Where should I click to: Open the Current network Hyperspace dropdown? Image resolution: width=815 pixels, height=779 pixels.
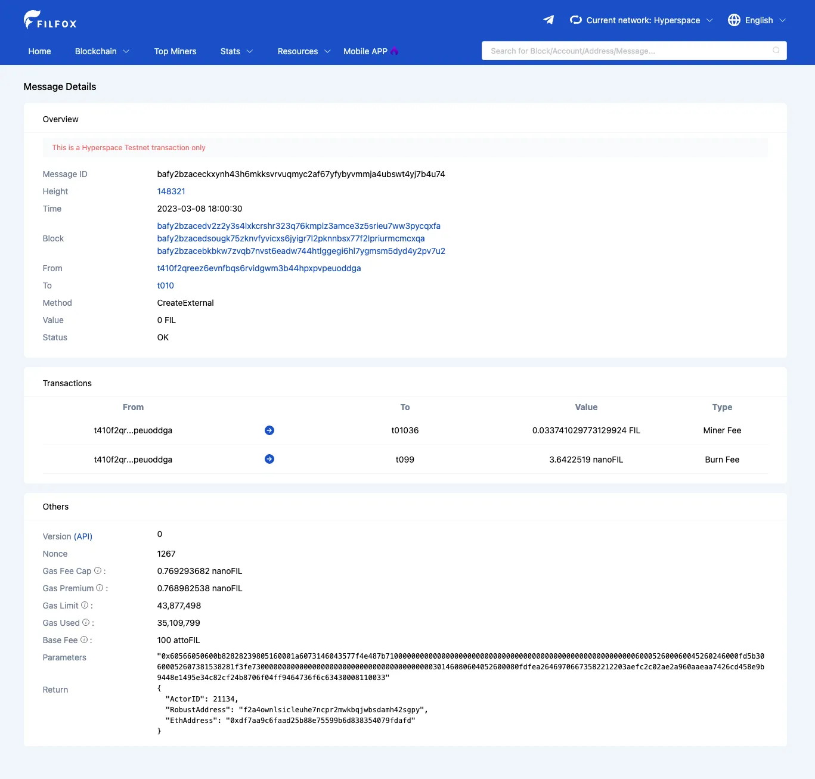coord(642,20)
